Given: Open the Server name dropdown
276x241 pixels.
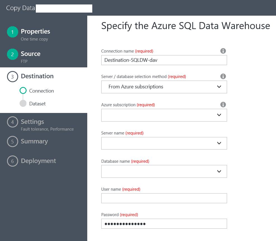Looking at the screenshot, I should 164,143.
